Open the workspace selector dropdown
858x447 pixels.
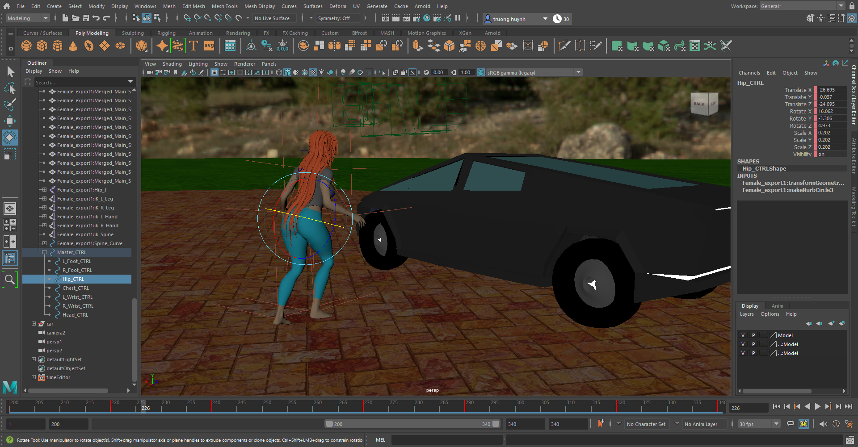coord(842,5)
